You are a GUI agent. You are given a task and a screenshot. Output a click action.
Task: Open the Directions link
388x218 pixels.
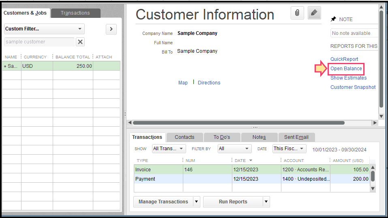click(209, 83)
